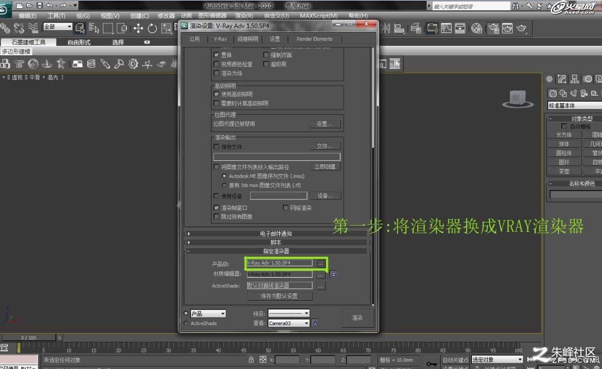
Task: Click the 保存为默认设置 button
Action: (279, 296)
